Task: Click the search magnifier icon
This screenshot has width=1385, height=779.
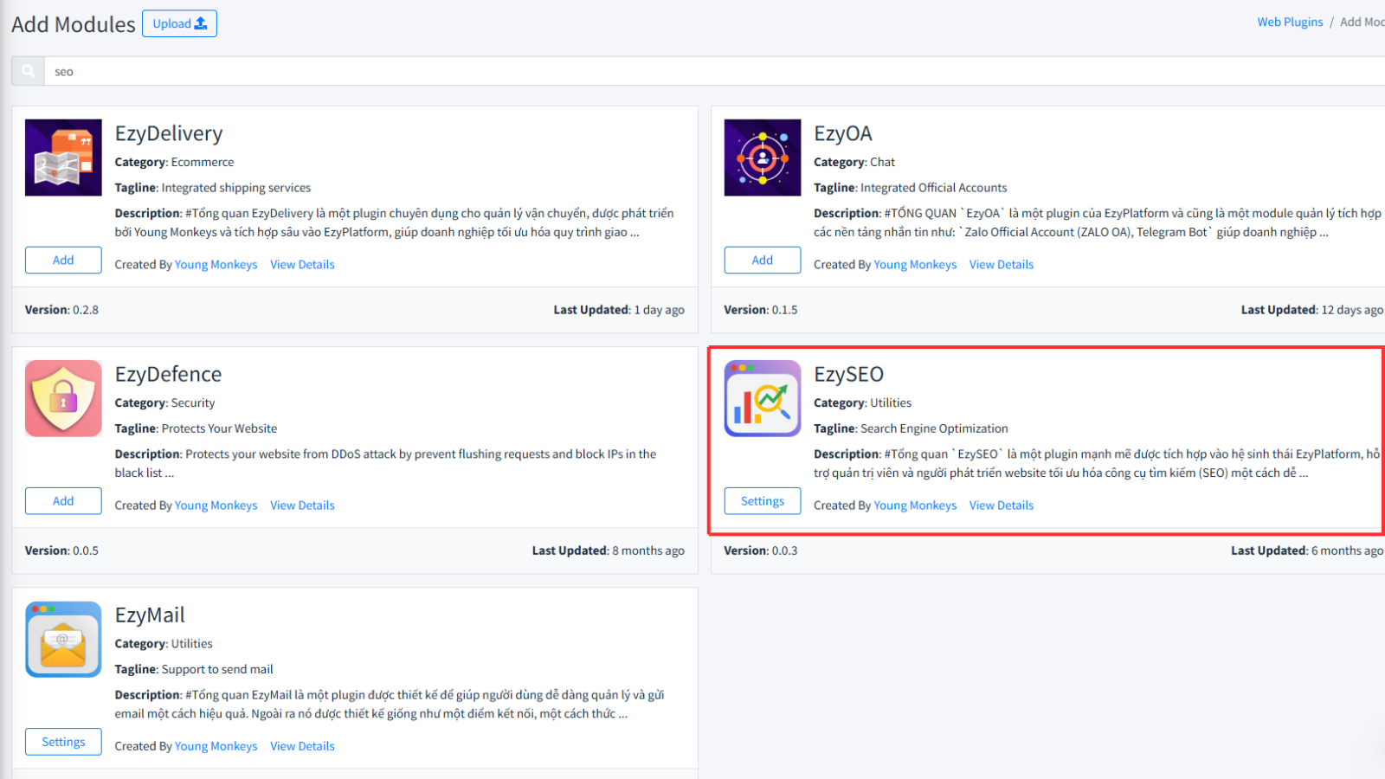Action: click(29, 71)
